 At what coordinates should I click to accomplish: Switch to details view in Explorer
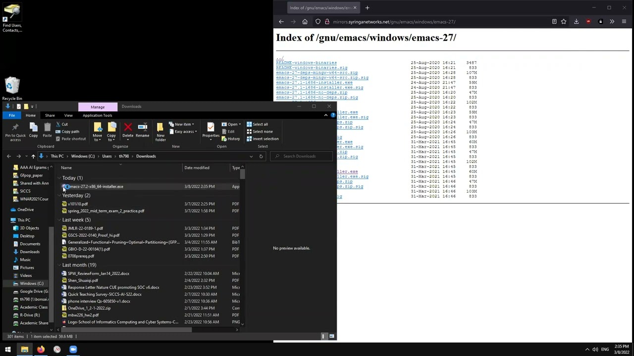coord(323,336)
